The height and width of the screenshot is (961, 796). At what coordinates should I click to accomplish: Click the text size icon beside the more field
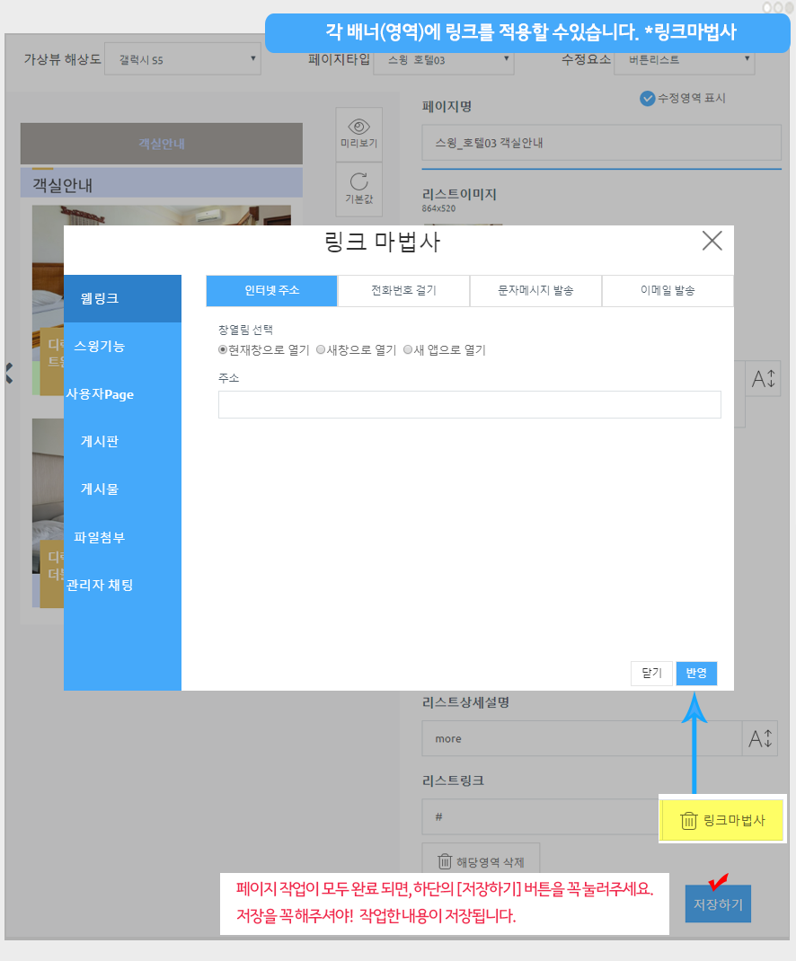(x=760, y=738)
